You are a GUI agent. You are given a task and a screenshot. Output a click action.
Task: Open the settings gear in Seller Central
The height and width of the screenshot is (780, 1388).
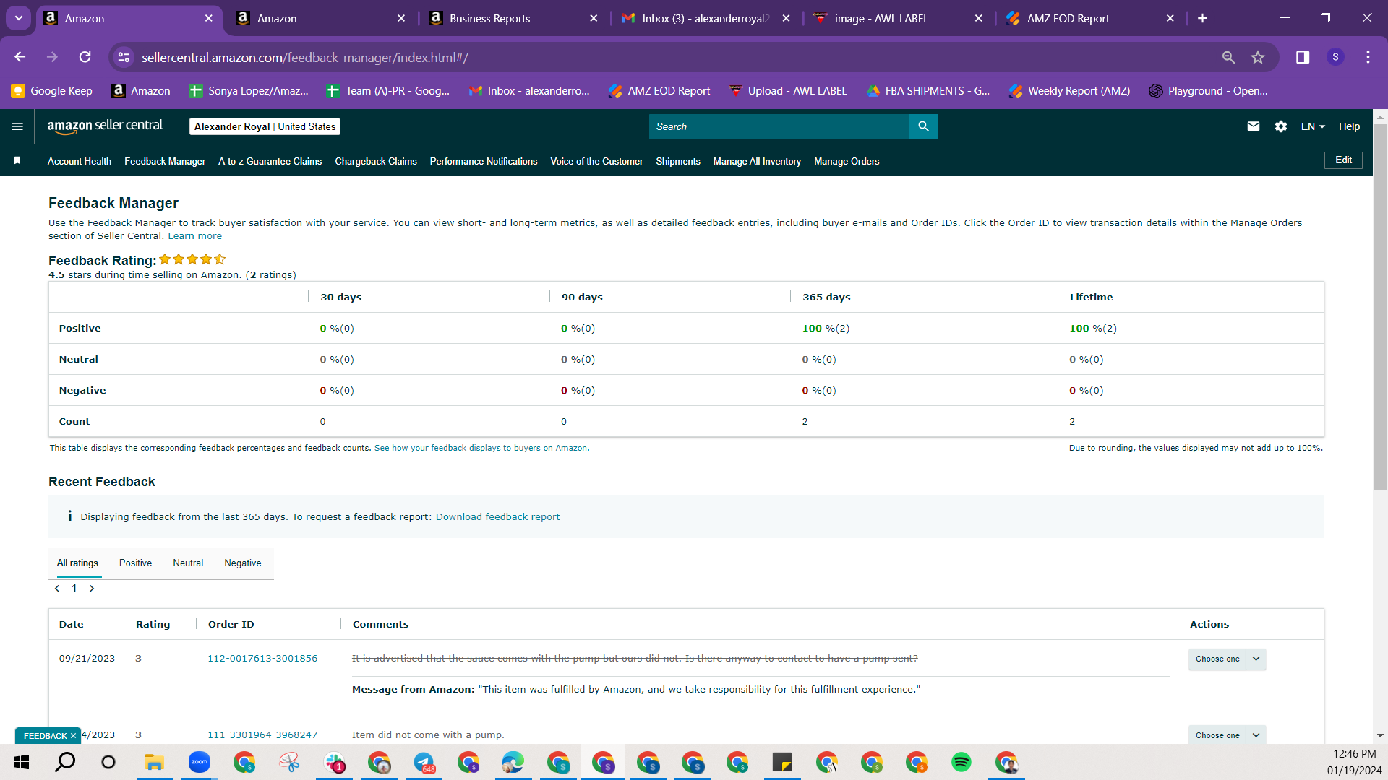tap(1281, 126)
